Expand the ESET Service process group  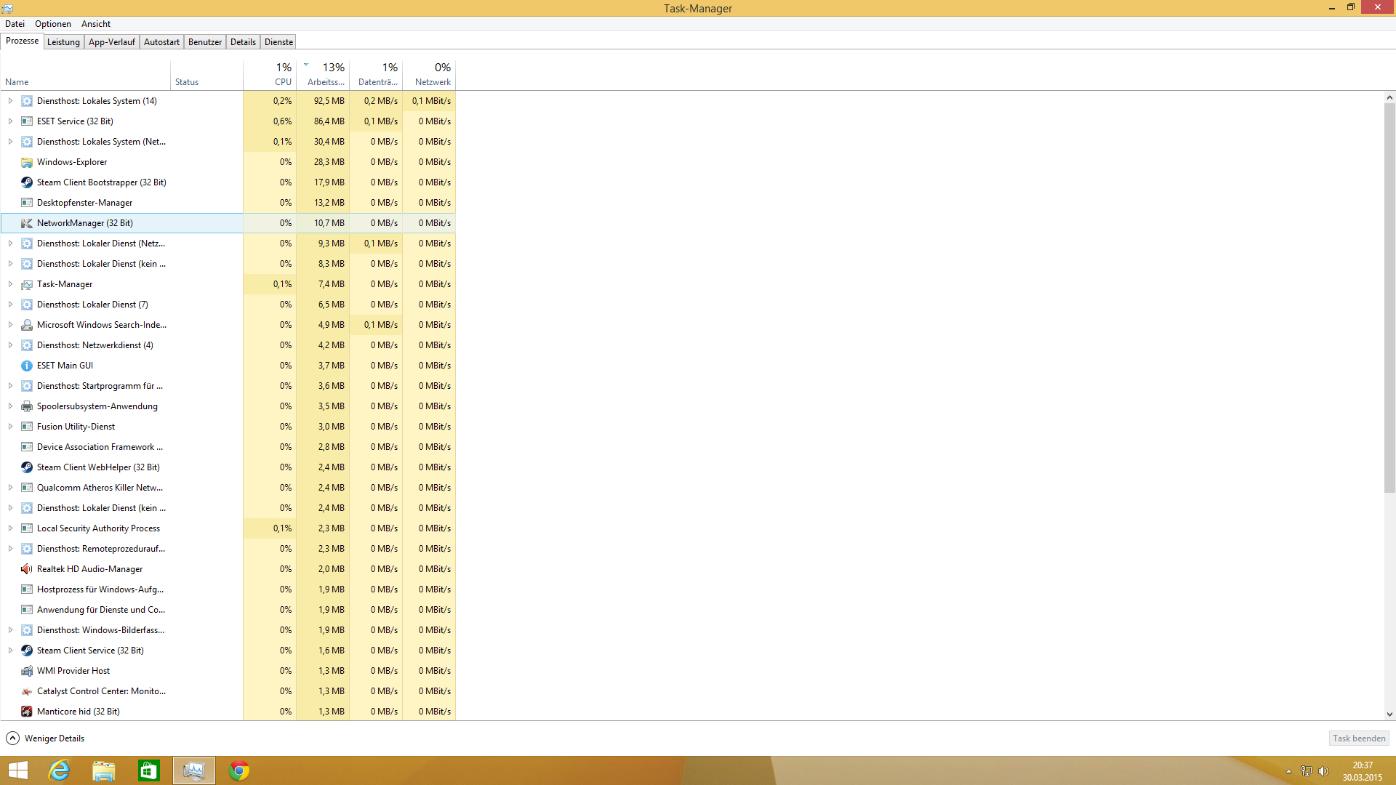pyautogui.click(x=10, y=121)
